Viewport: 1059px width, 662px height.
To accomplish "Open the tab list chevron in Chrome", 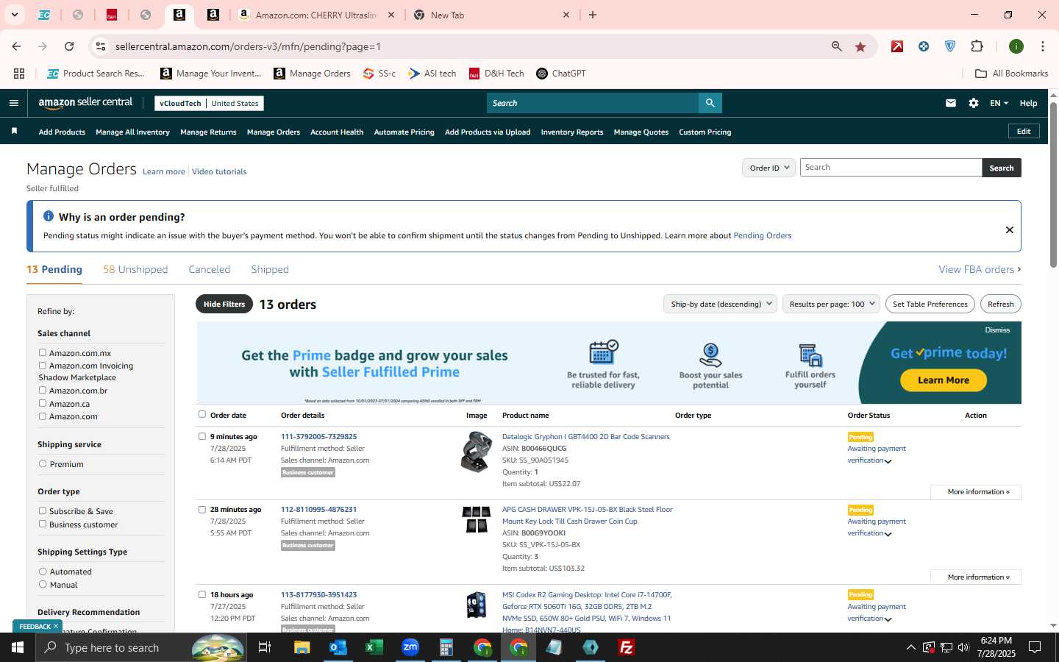I will (x=14, y=15).
